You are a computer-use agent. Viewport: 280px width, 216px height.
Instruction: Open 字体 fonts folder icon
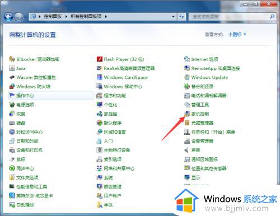click(100, 205)
